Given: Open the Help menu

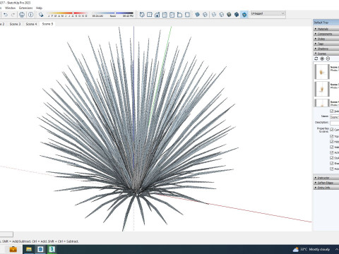Looking at the screenshot, I should click(39, 8).
